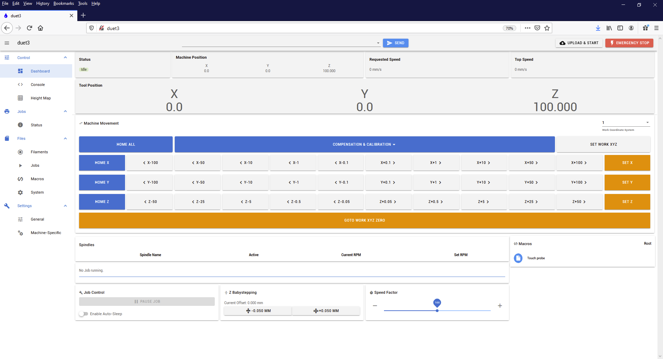Home the Z axis
Viewport: 663px width, 359px height.
[x=102, y=202]
